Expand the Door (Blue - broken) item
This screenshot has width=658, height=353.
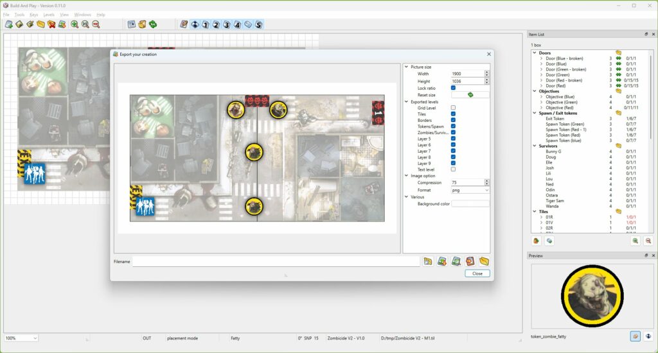click(x=541, y=58)
